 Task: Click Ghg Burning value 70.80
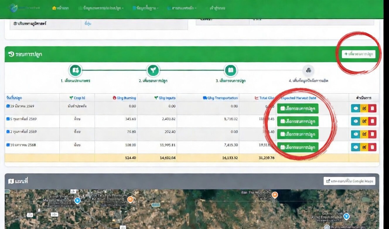point(132,132)
